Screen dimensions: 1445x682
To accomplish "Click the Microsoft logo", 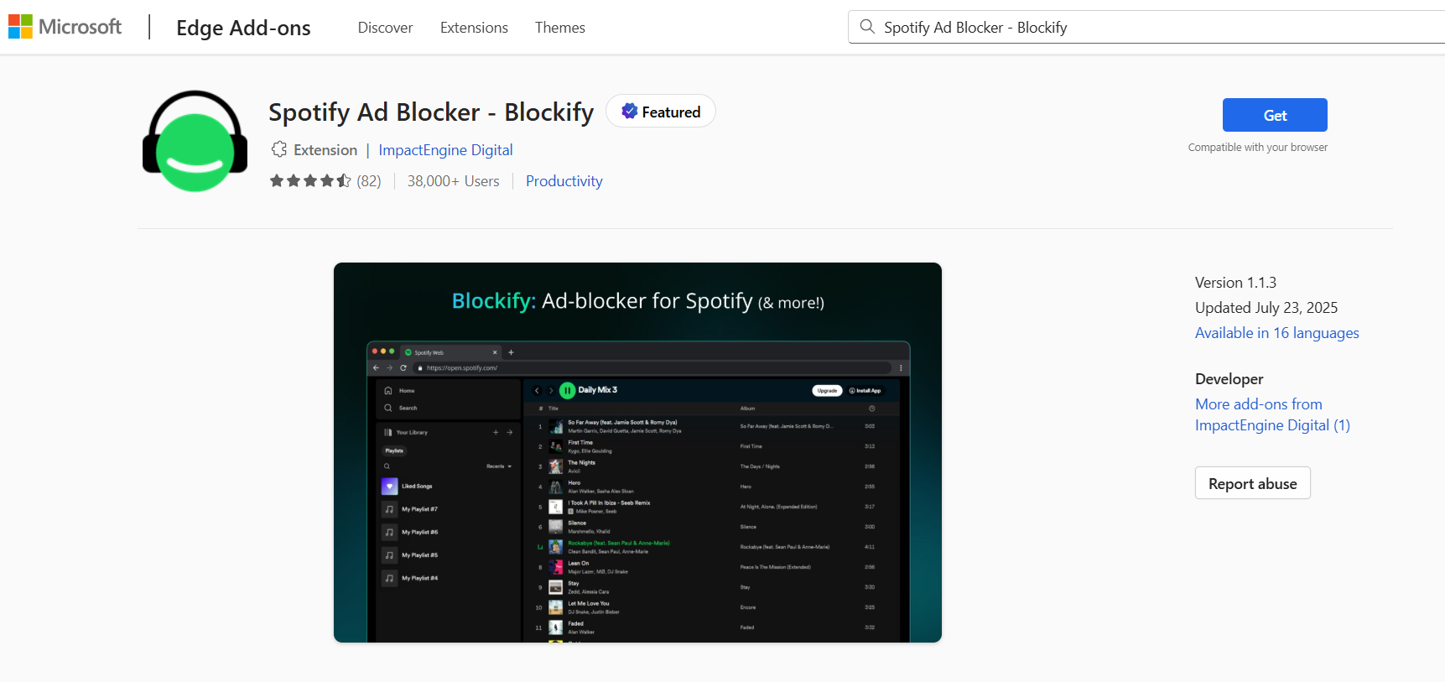I will (x=65, y=27).
